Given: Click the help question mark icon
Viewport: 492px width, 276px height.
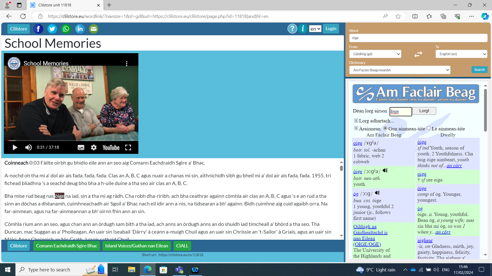Looking at the screenshot, I should coord(292,29).
